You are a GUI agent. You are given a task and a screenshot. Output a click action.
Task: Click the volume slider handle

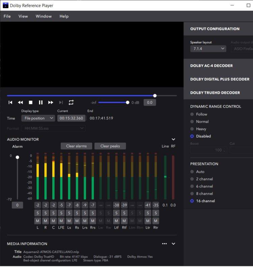[128, 102]
